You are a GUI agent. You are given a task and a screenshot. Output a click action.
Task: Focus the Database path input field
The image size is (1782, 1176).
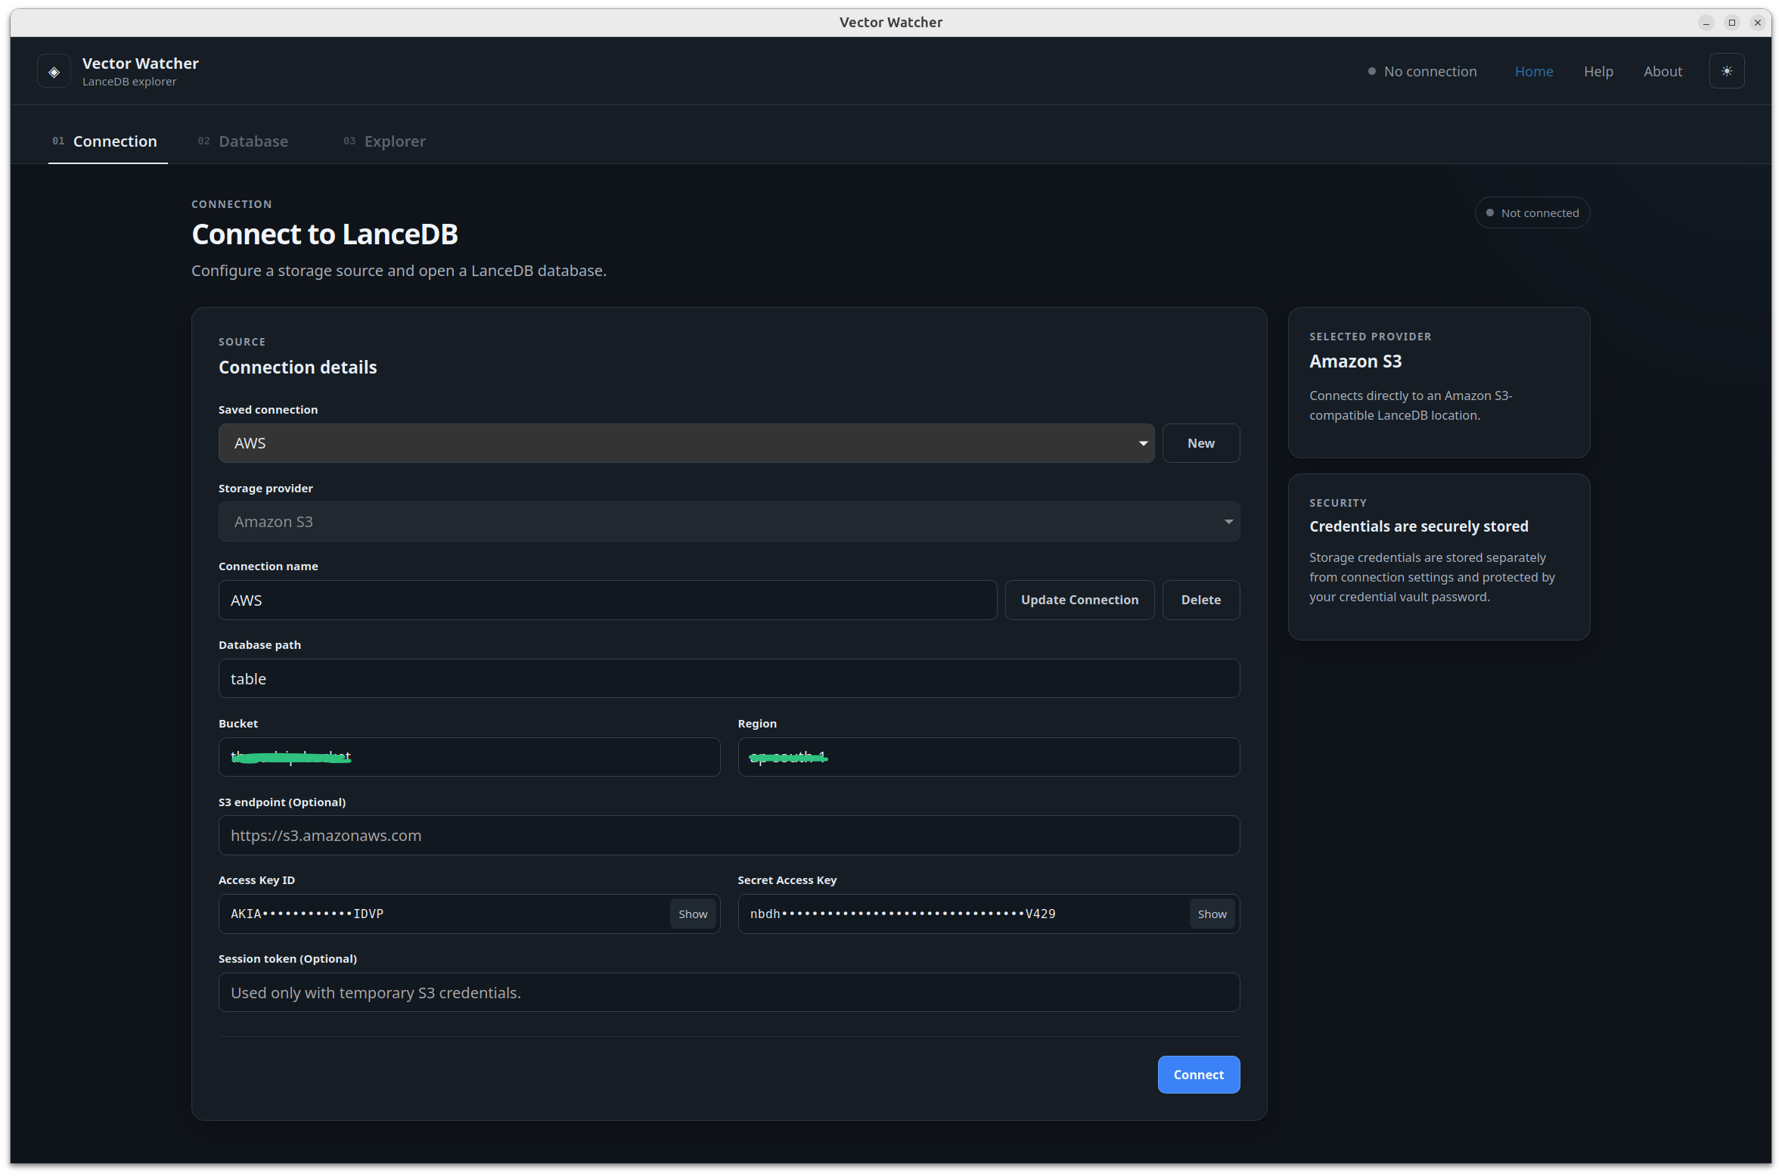tap(729, 678)
